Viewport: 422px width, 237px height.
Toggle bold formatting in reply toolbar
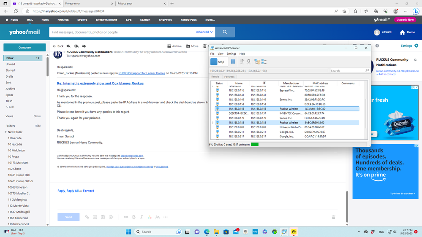tap(134, 217)
